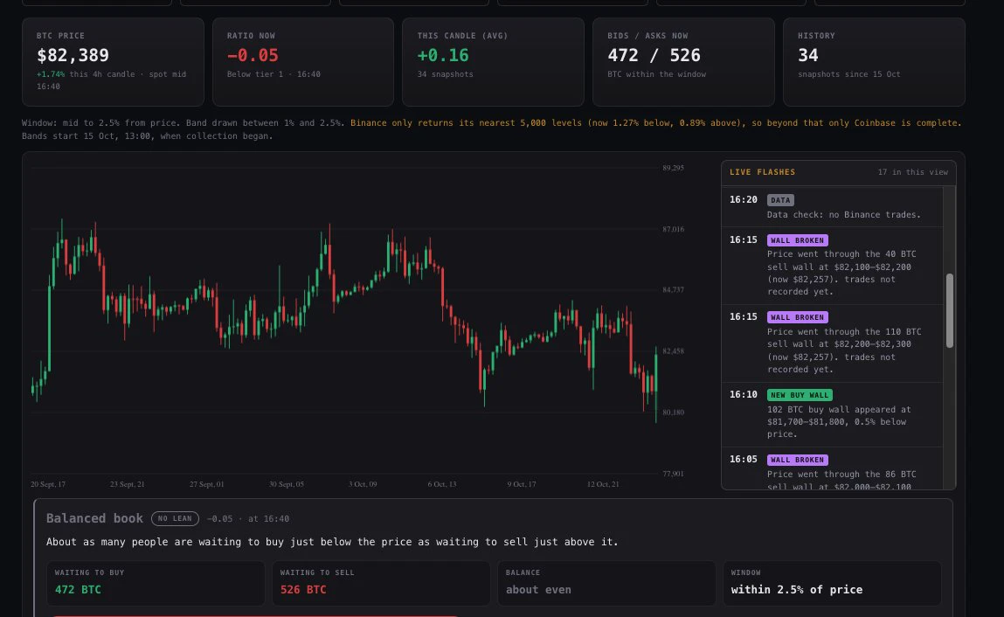Image resolution: width=1004 pixels, height=617 pixels.
Task: Select the +1.74% candle change figure
Action: point(51,74)
